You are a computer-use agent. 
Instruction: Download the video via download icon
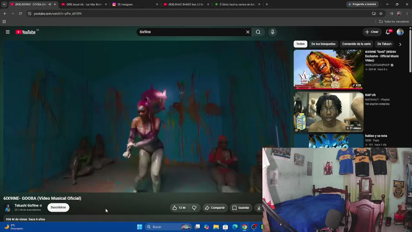259,208
